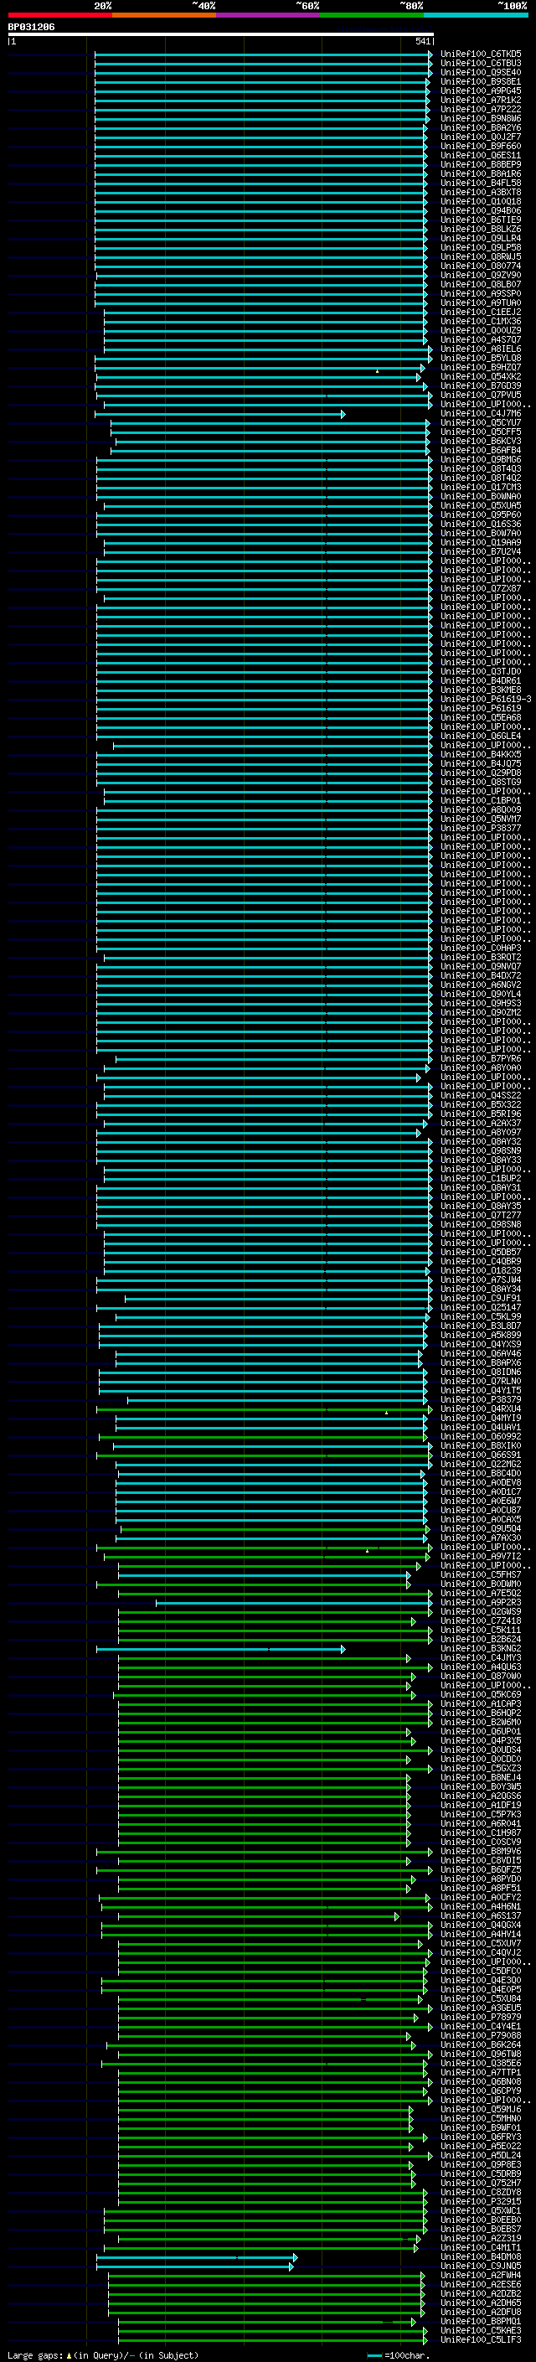The image size is (536, 2362).
Task: Click the purple ~60% identity legend segment
Action: pyautogui.click(x=269, y=16)
